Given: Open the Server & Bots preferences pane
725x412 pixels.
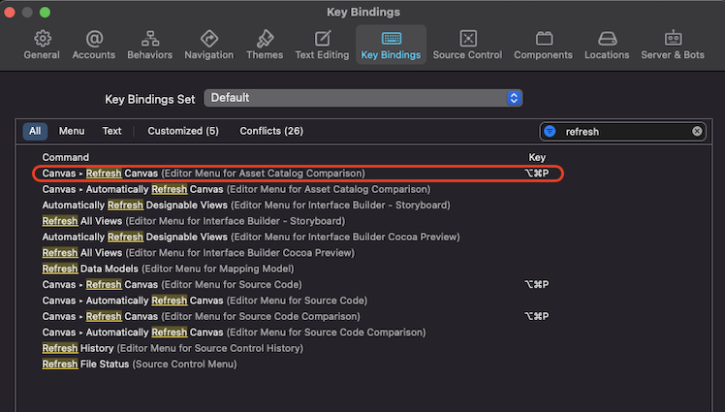Looking at the screenshot, I should pos(673,45).
